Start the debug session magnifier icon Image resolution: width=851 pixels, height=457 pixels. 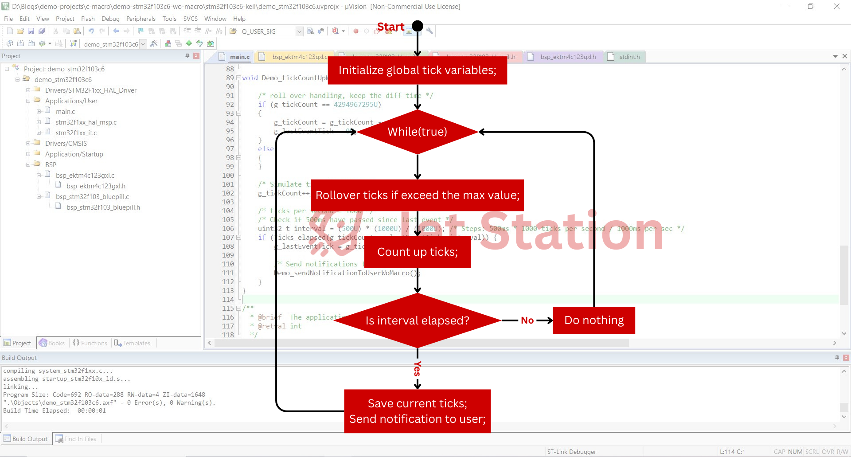point(336,31)
